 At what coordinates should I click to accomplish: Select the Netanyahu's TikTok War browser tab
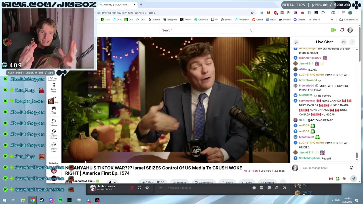click(115, 5)
